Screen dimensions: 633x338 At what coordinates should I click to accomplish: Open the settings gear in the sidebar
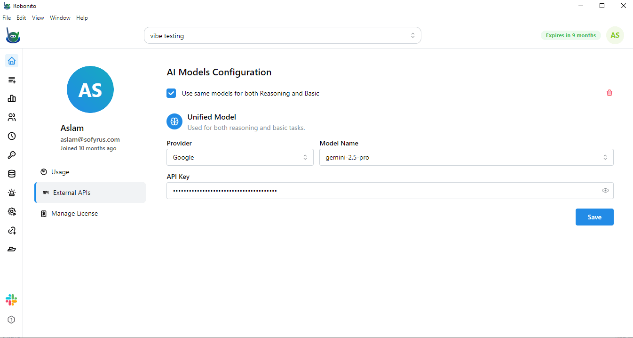pos(11,211)
